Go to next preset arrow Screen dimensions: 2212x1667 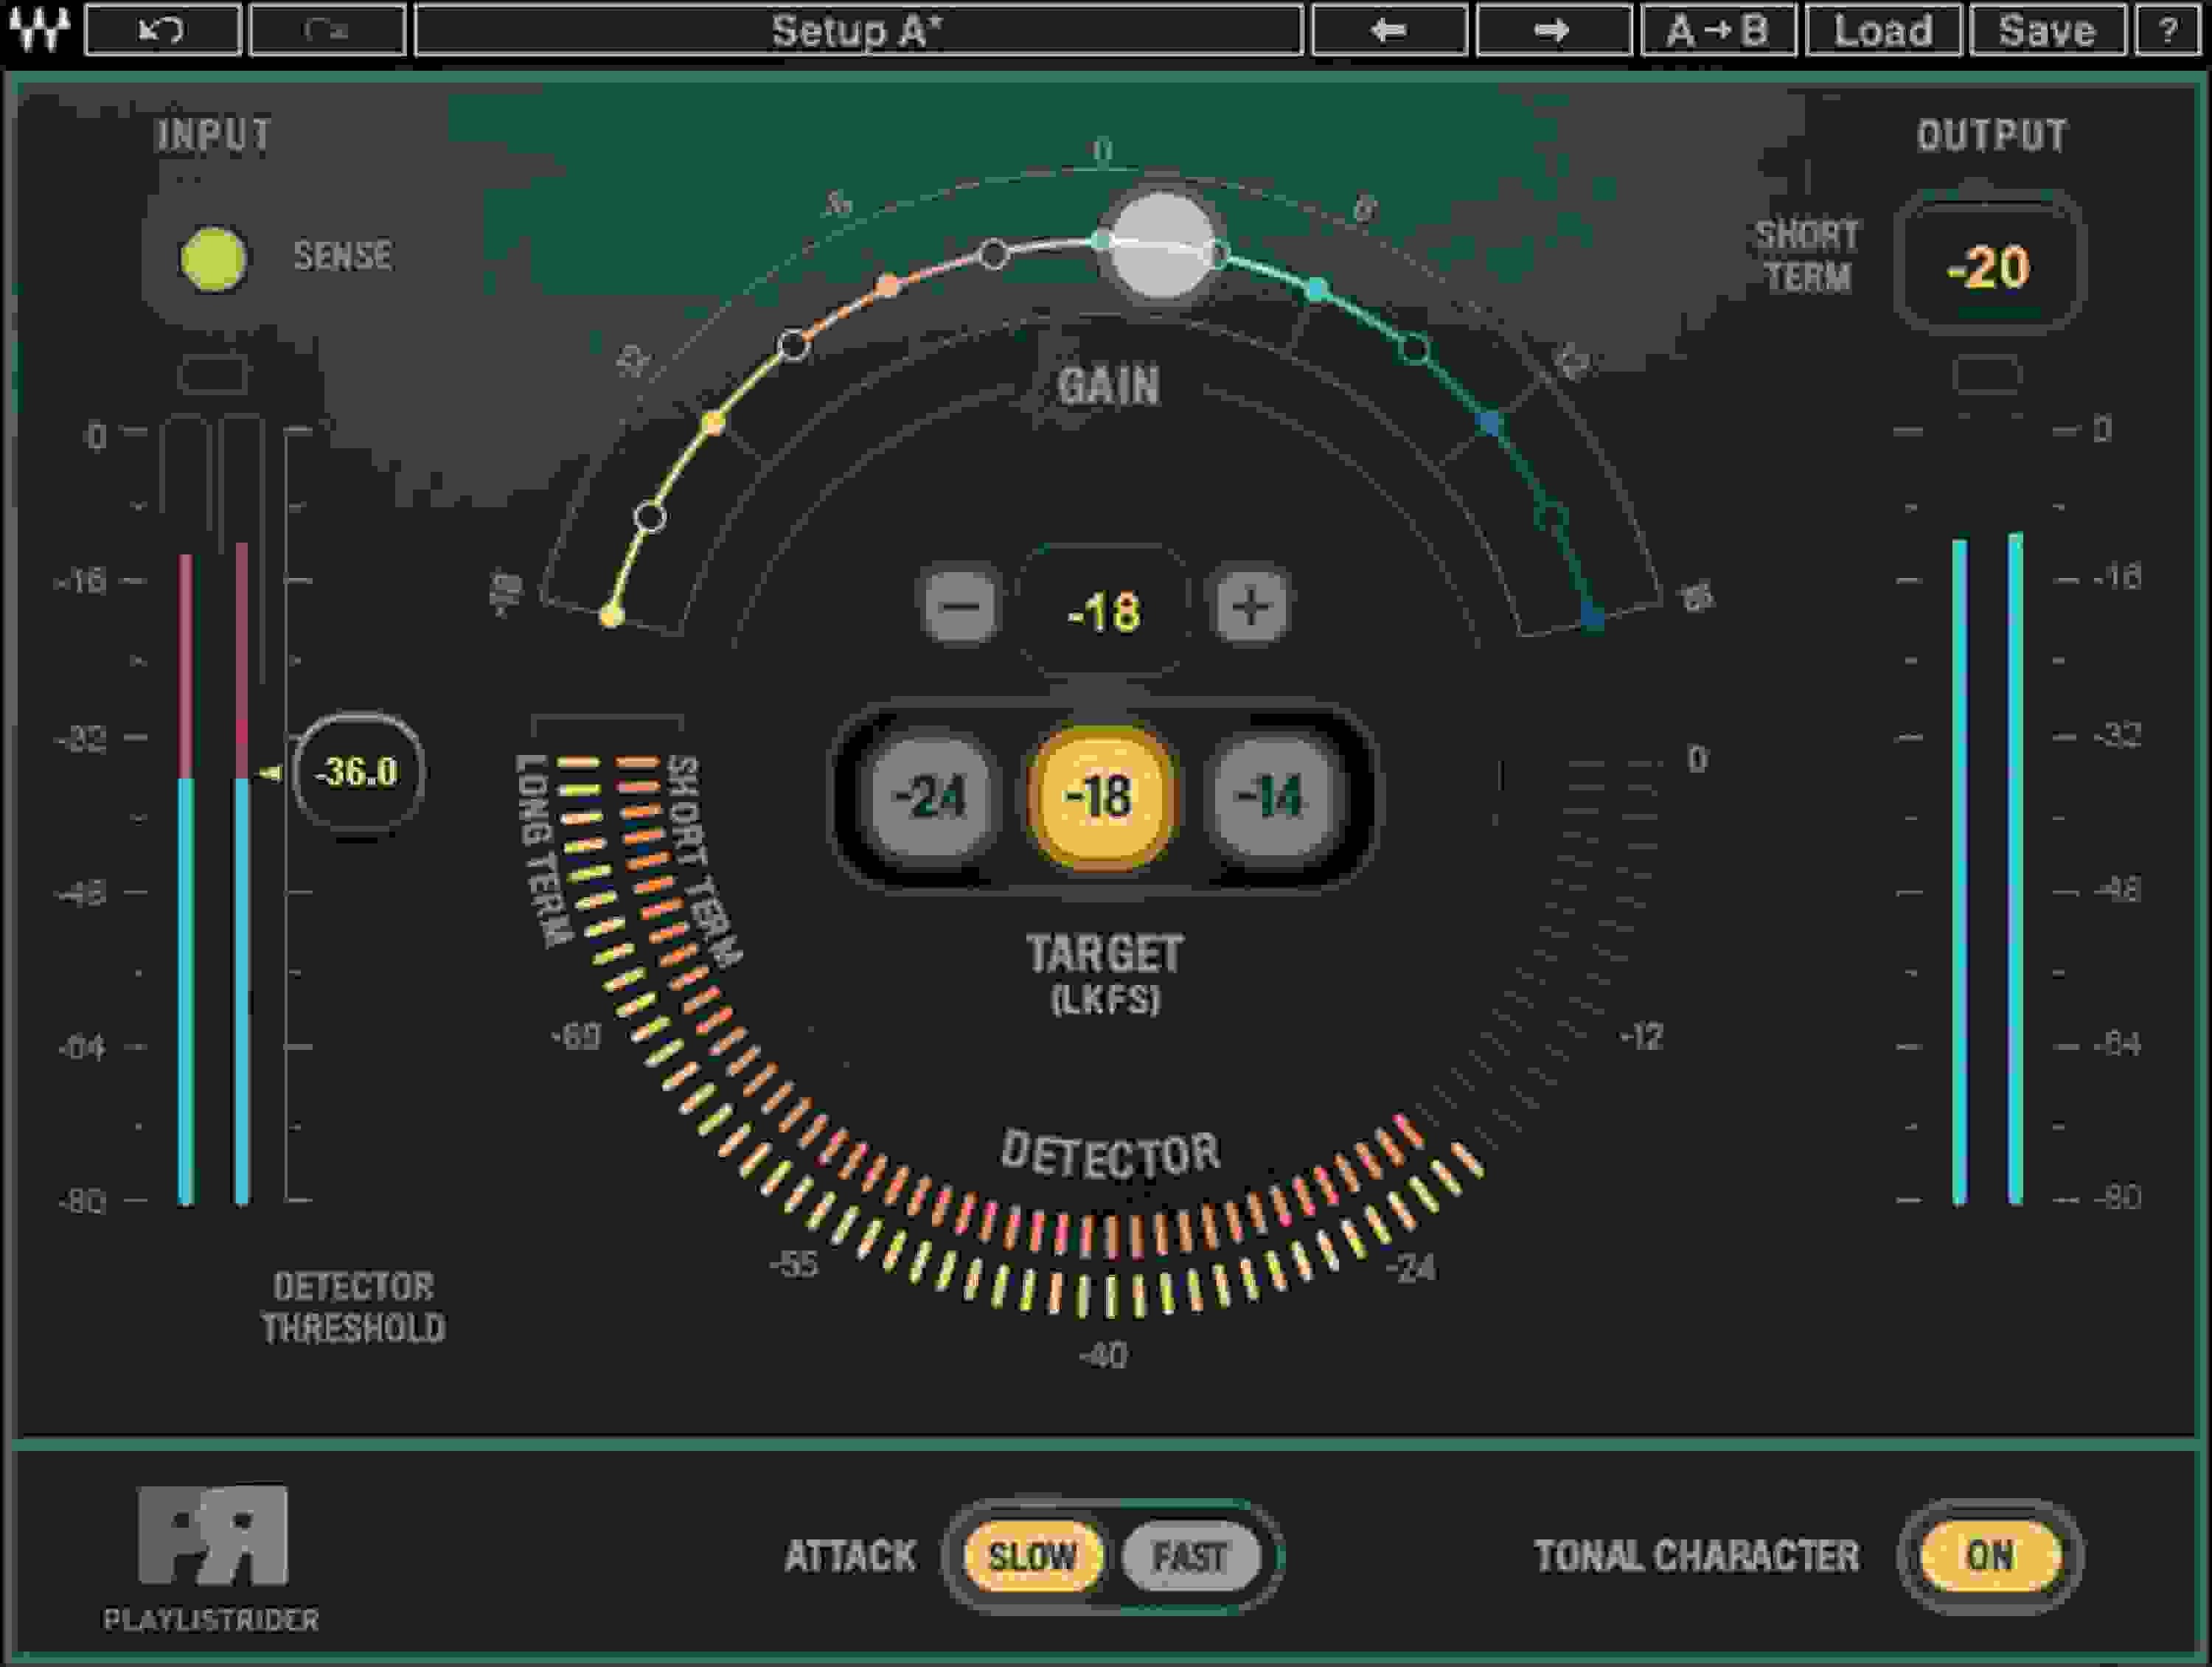click(x=1553, y=30)
